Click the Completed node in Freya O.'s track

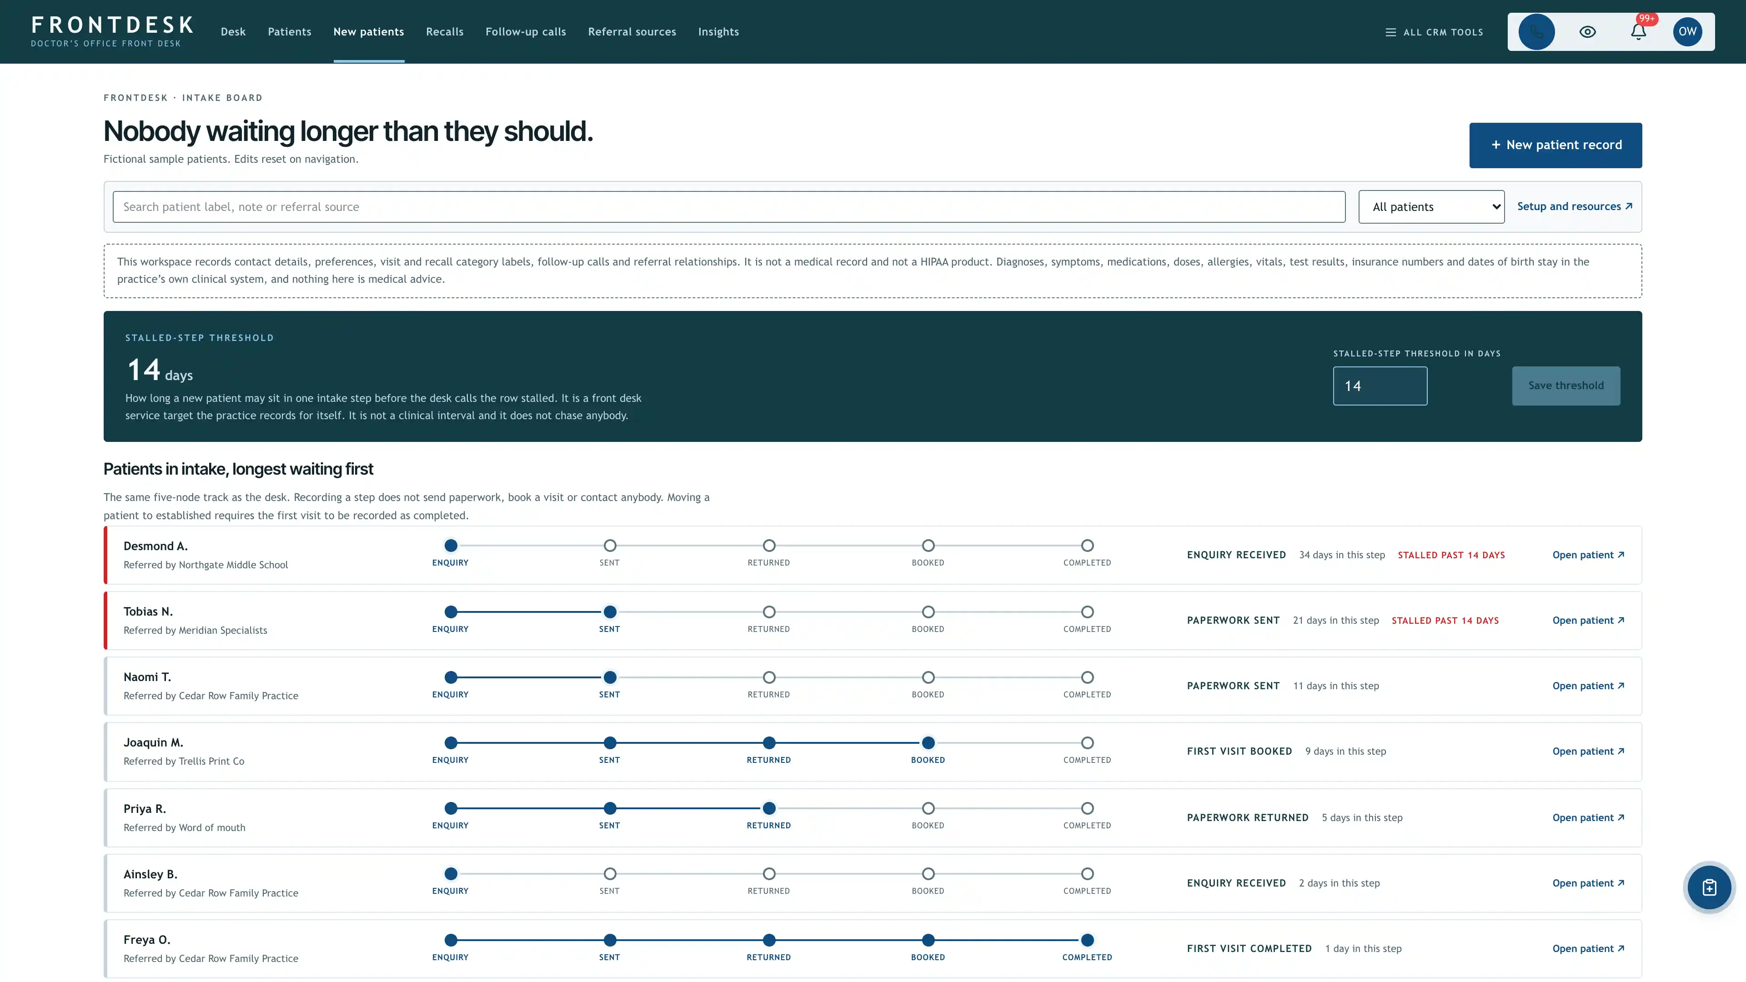[1087, 940]
